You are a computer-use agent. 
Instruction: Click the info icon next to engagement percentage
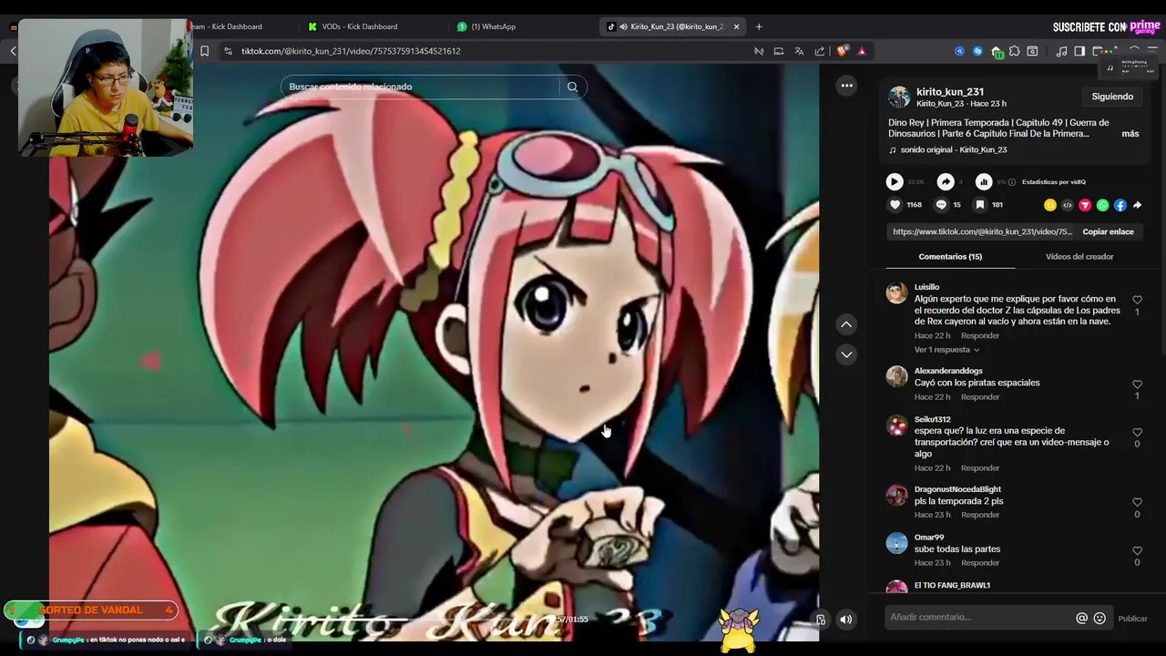point(1012,182)
